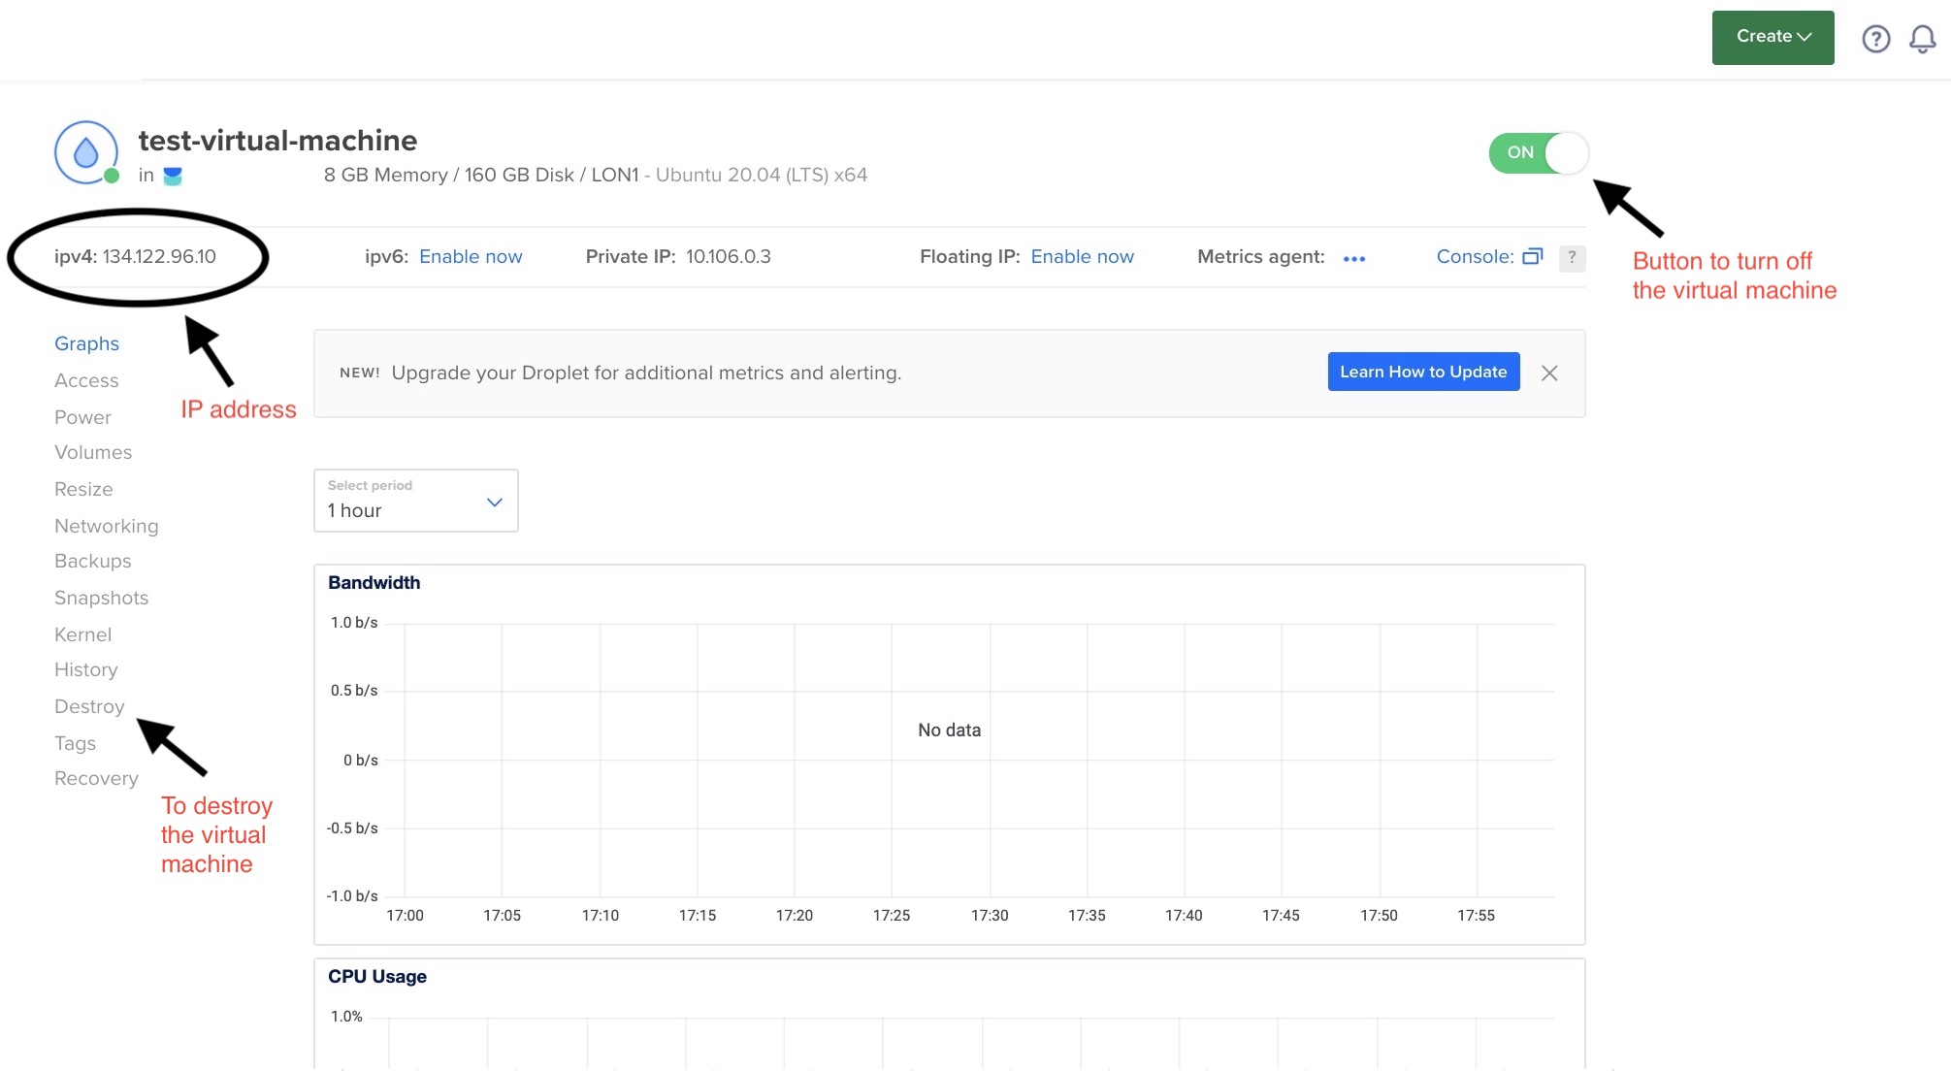1951x1071 pixels.
Task: Click the external link icon next to Console
Action: [1531, 254]
